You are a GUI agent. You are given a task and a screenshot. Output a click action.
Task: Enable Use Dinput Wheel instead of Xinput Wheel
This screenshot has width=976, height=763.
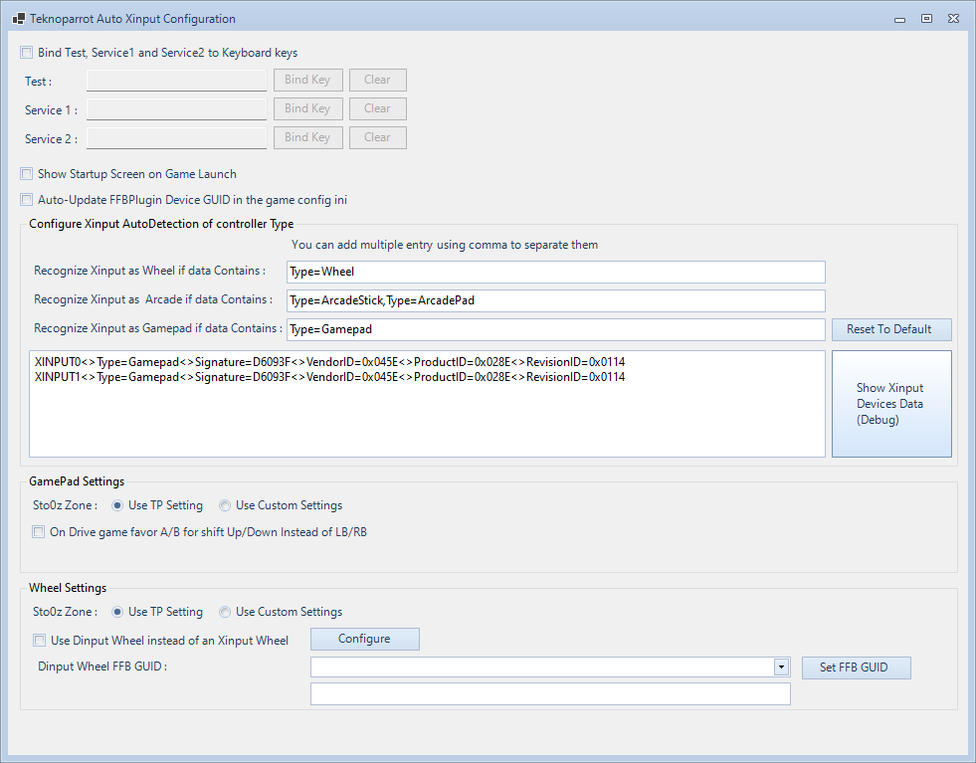coord(39,641)
